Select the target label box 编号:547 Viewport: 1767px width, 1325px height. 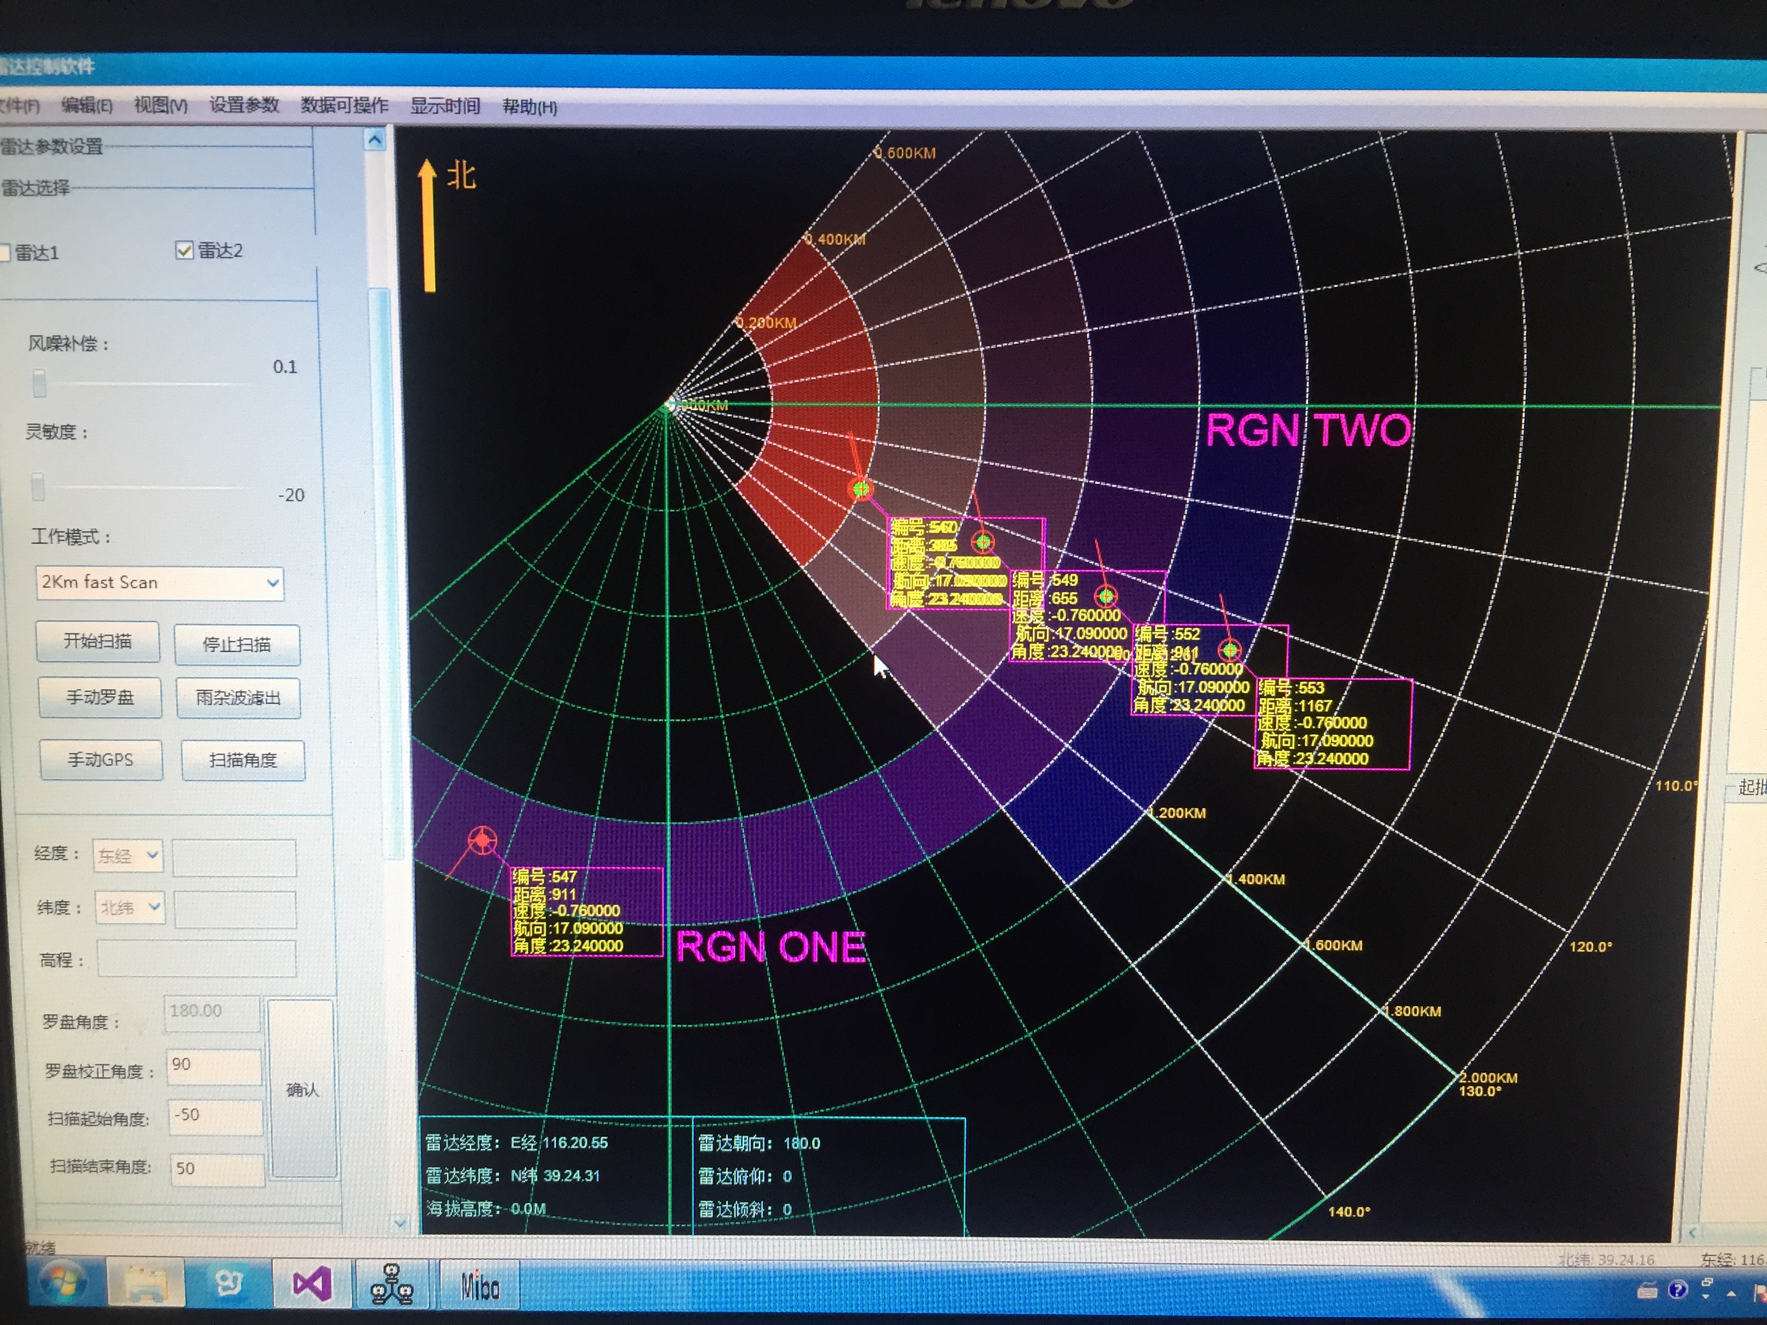[x=587, y=911]
